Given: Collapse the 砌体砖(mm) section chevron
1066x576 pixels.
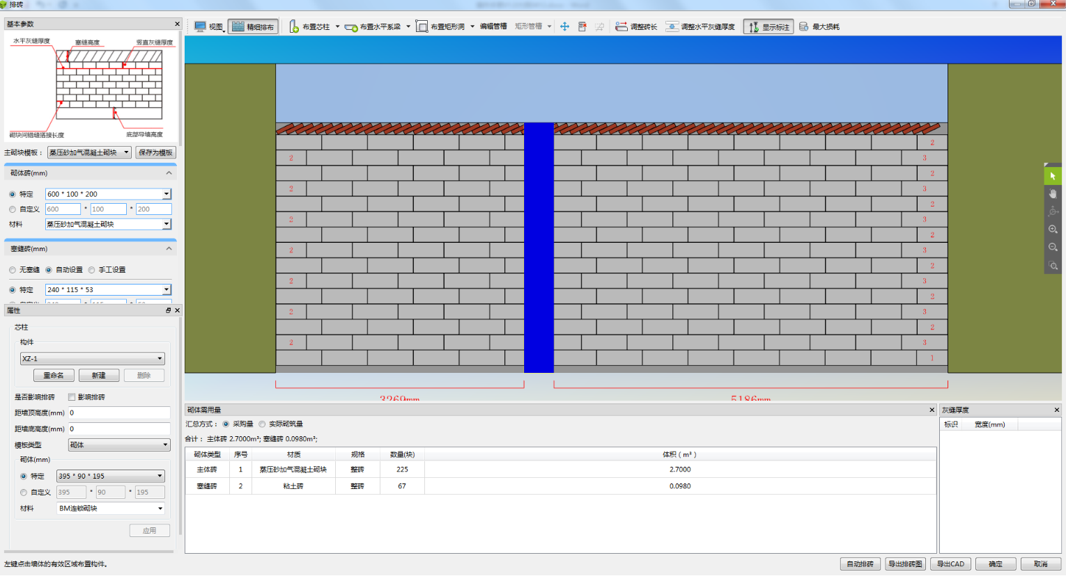Looking at the screenshot, I should tap(169, 173).
